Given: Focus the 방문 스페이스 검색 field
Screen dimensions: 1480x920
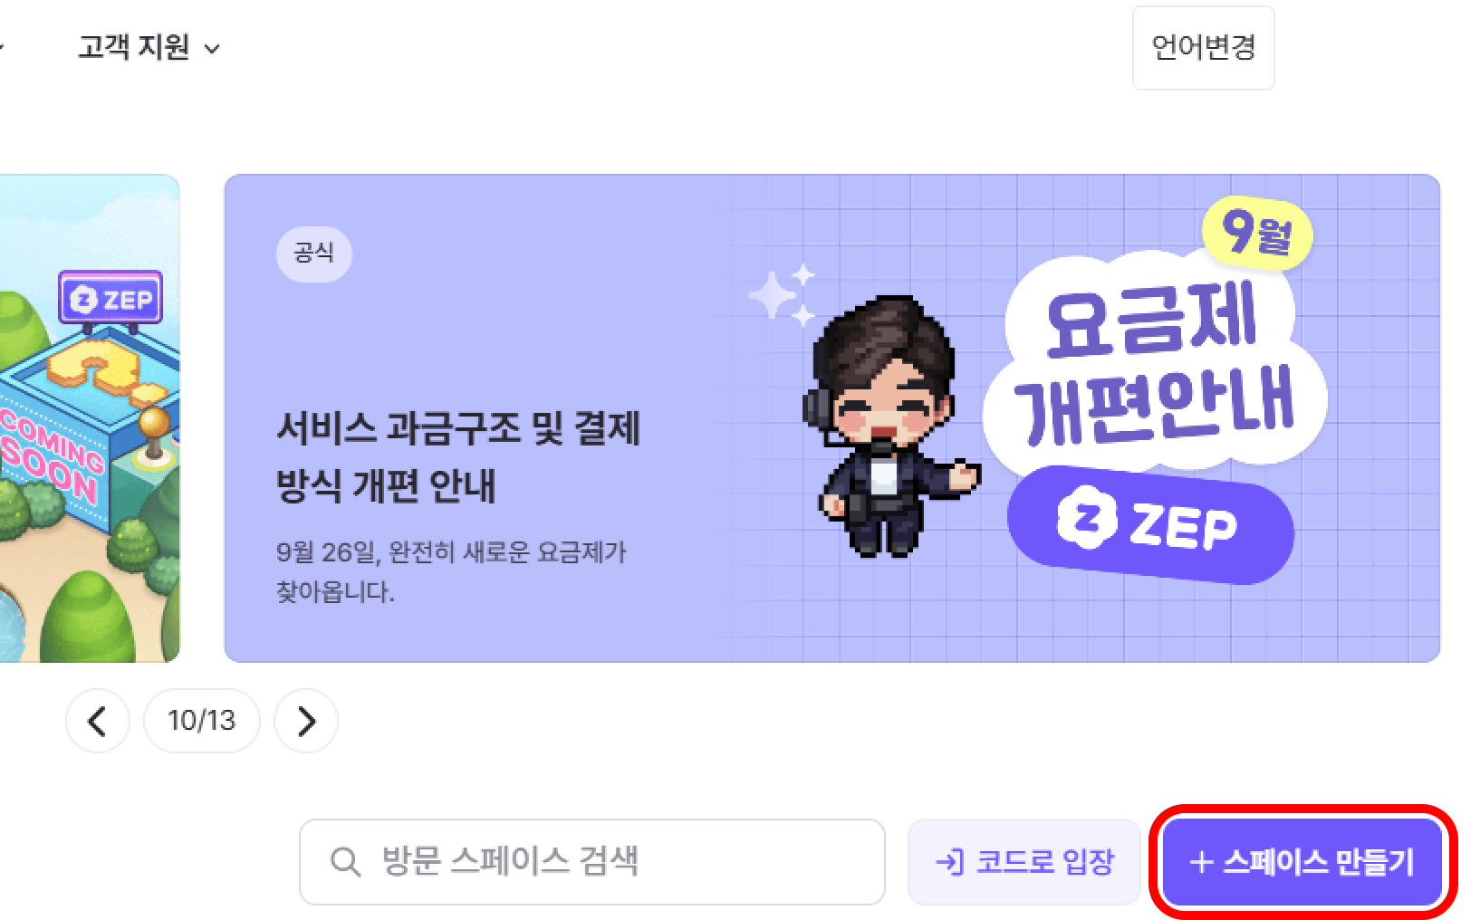Looking at the screenshot, I should click(592, 862).
